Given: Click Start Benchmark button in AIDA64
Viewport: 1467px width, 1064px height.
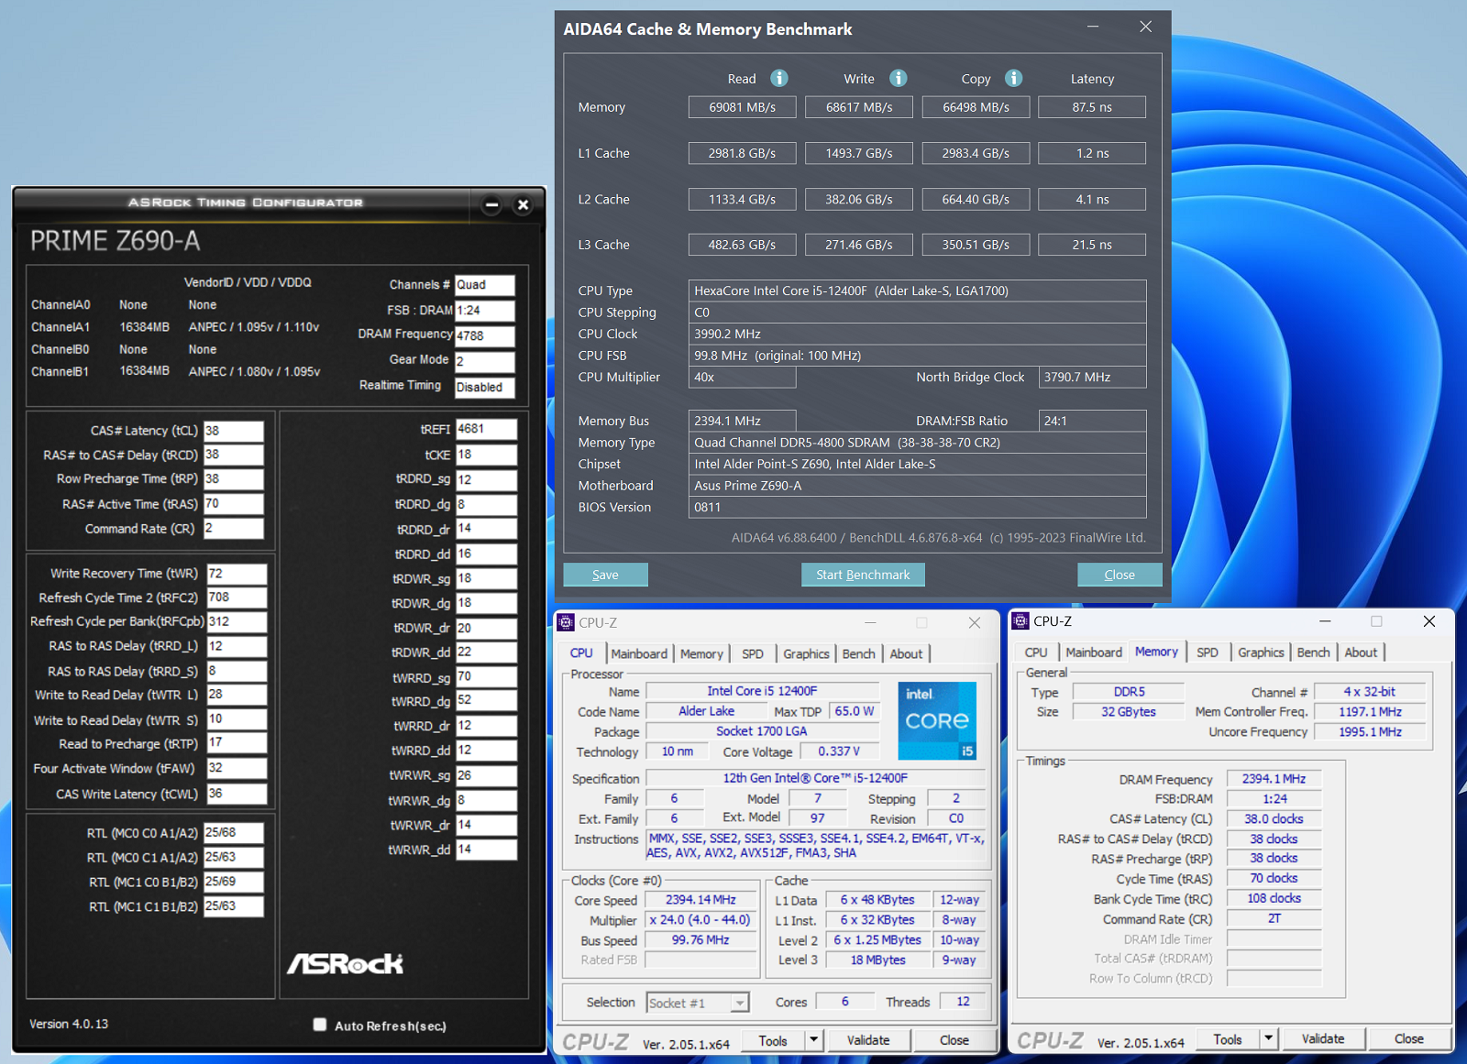Looking at the screenshot, I should [x=863, y=575].
